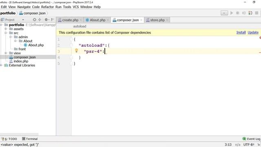Close the About.php tab
This screenshot has width=261, height=147.
108,20
